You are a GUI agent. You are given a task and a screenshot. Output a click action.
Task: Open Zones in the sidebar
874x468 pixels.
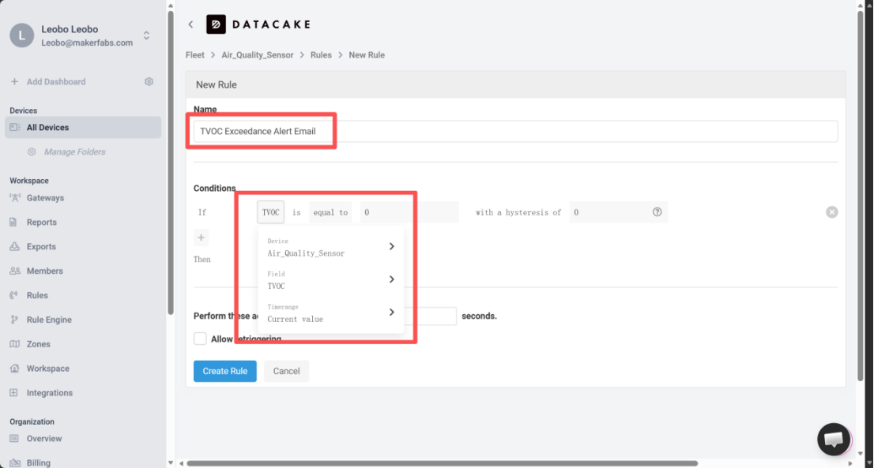(39, 344)
